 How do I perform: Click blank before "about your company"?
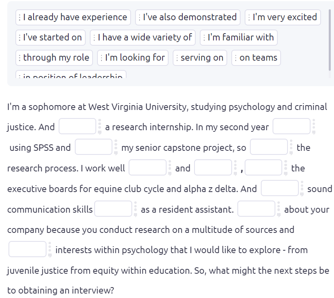point(256,209)
